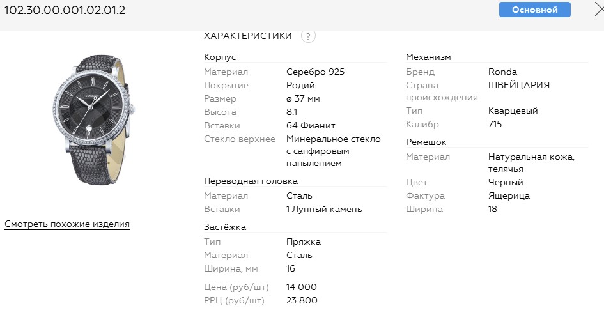Image resolution: width=604 pixels, height=322 pixels.
Task: Select the РРЦ value 23 800
Action: [x=302, y=301]
